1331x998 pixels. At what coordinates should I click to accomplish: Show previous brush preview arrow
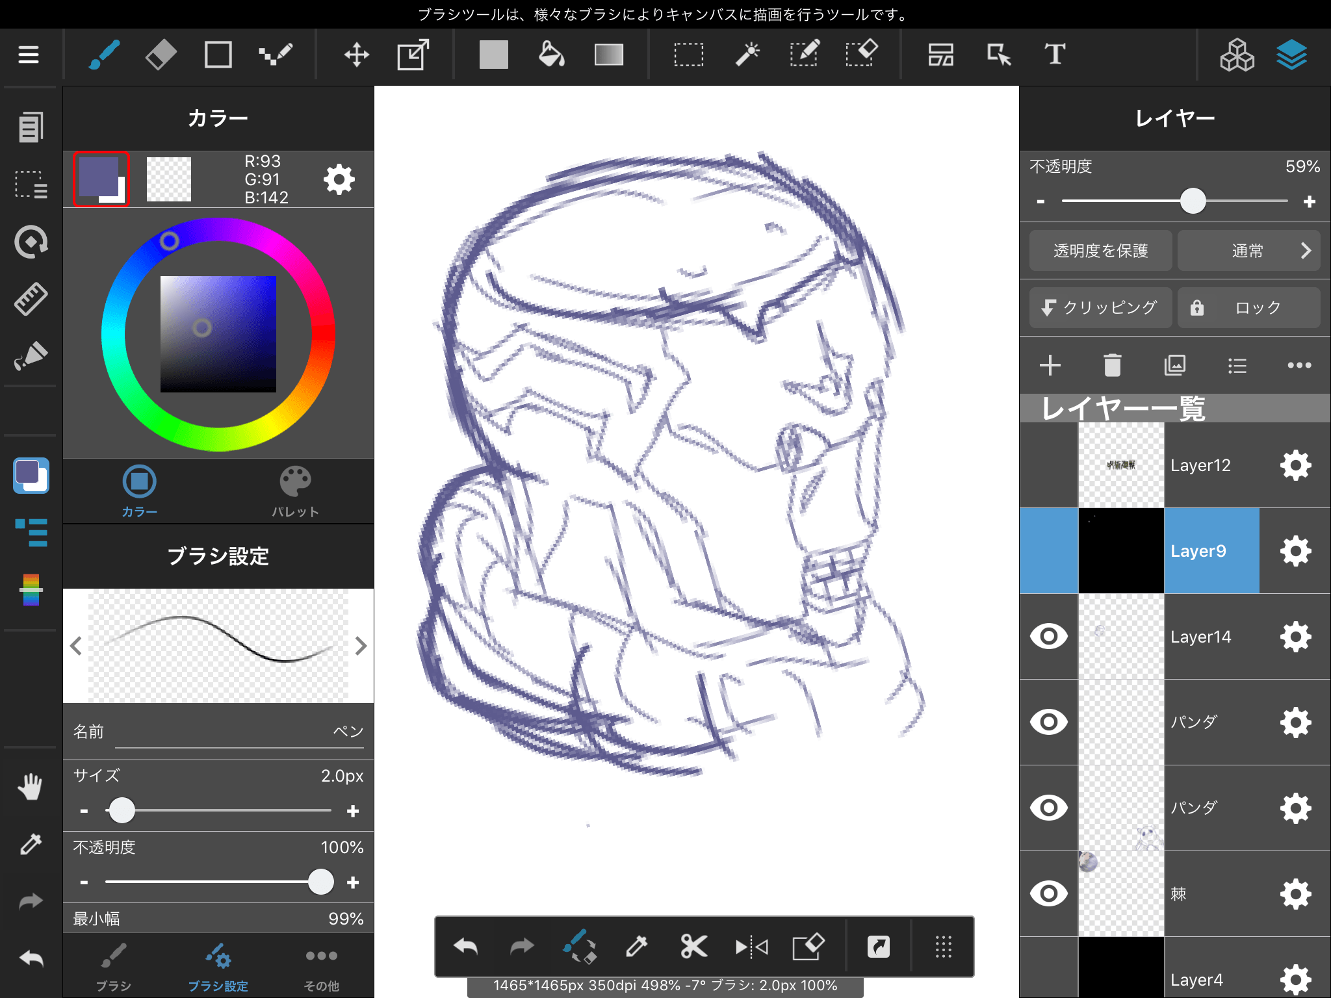(x=76, y=646)
